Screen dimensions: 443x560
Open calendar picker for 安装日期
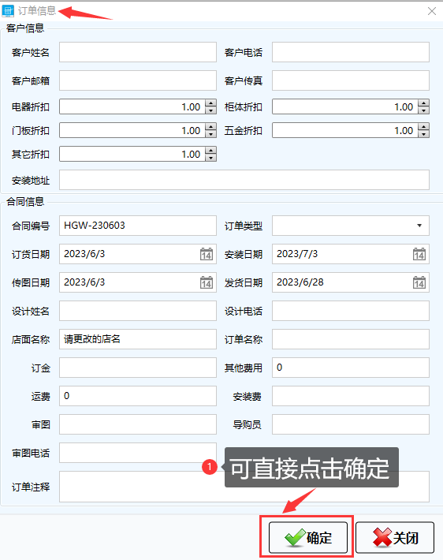pos(419,254)
